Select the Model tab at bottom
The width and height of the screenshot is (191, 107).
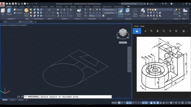tap(5, 100)
